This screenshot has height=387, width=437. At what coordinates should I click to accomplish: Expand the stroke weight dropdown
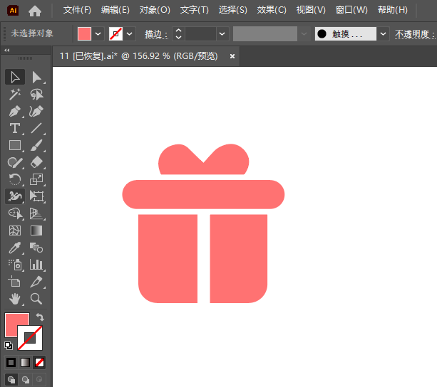[222, 34]
